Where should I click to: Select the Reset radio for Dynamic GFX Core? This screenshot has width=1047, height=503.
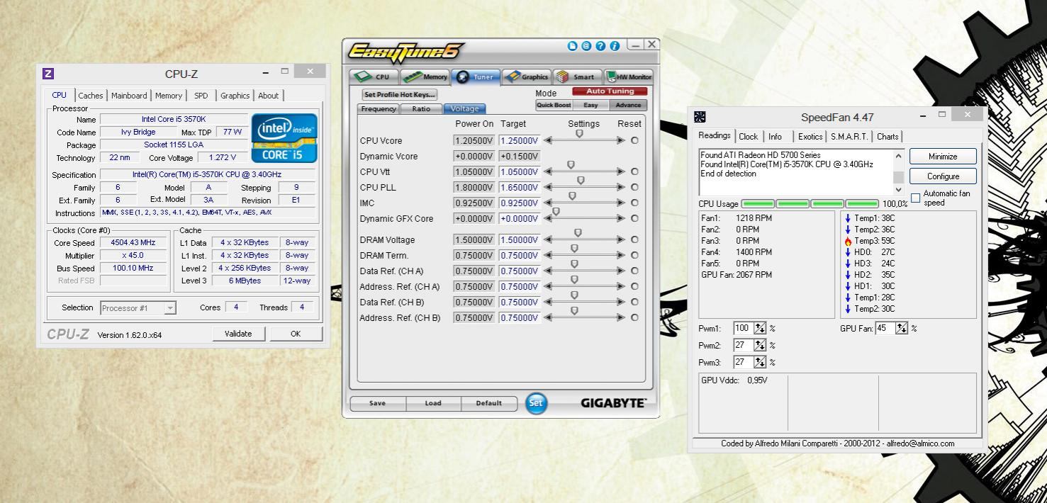634,218
